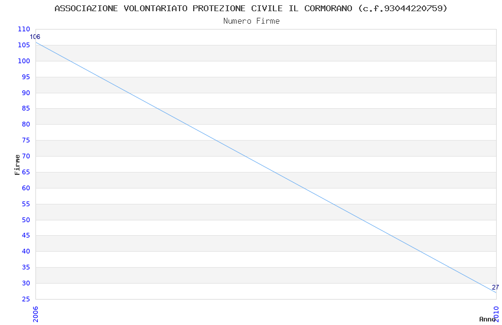Click y-axis tick value 30

click(x=26, y=283)
